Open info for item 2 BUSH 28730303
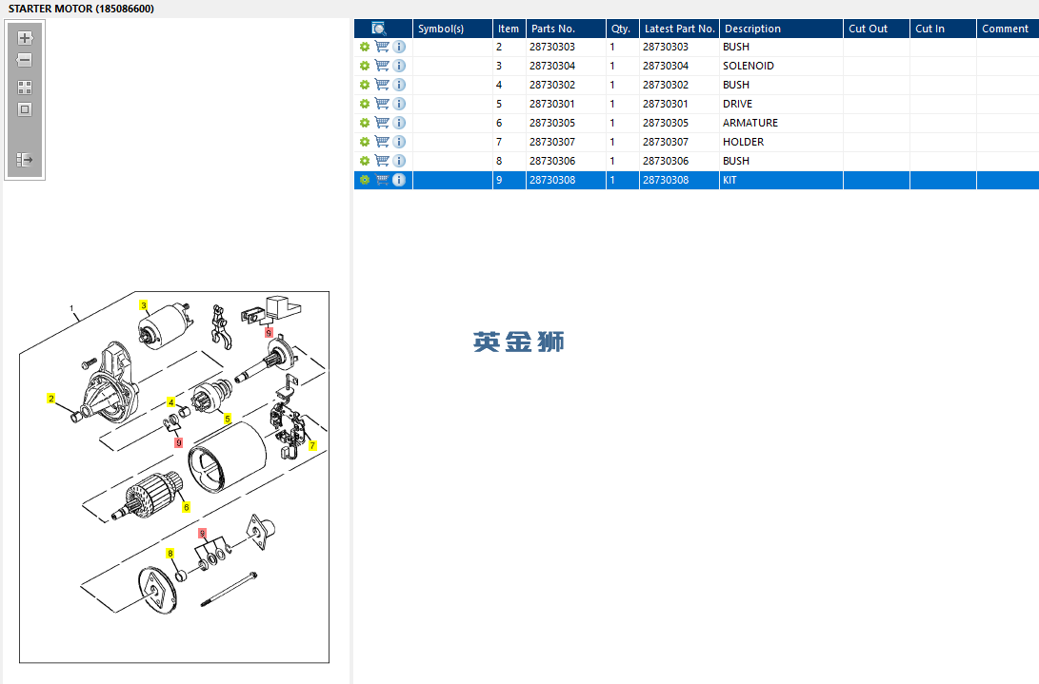Viewport: 1039px width, 684px height. pyautogui.click(x=399, y=47)
